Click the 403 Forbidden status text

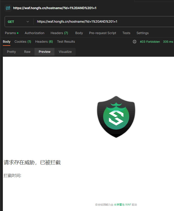point(150,42)
